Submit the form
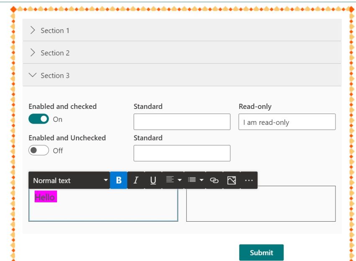 [261, 253]
